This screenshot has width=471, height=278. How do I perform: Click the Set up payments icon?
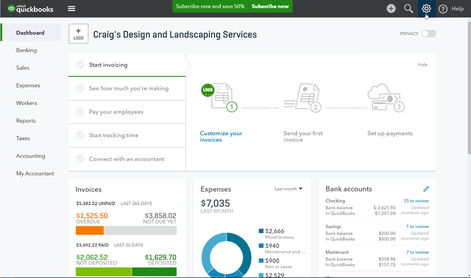(385, 98)
